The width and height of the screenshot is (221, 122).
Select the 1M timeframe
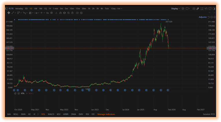pos(40,9)
